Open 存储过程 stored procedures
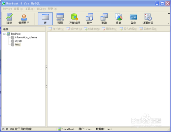Screen dimensions: 171x132 75,19
